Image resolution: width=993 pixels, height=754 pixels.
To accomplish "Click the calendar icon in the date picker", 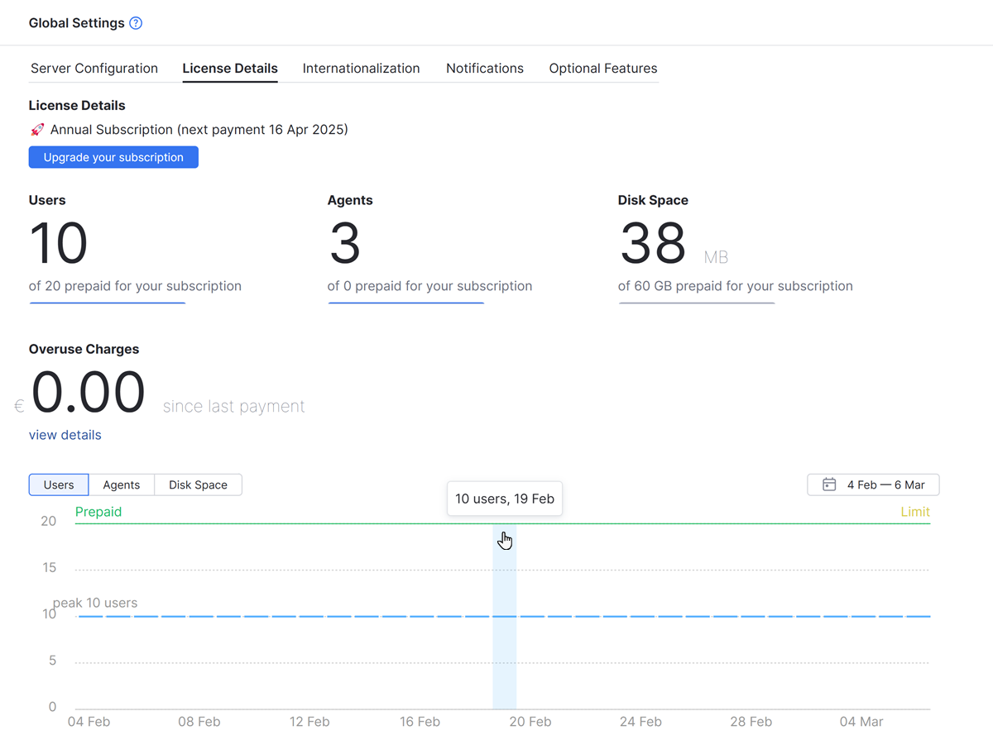I will [829, 484].
